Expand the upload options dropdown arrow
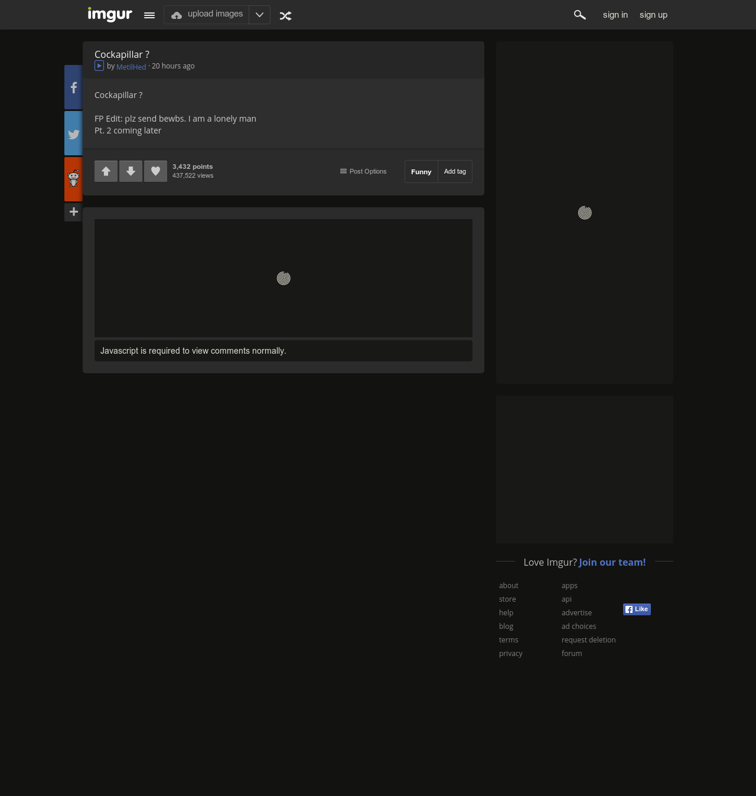 click(x=259, y=15)
